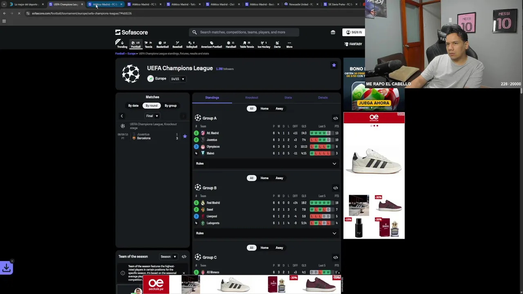This screenshot has width=523, height=294.
Task: Select the Basketball sport icon
Action: pos(162,44)
